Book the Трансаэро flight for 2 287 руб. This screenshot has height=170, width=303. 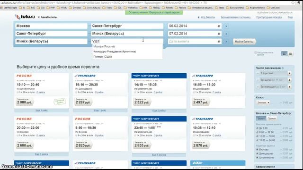[x=83, y=102]
